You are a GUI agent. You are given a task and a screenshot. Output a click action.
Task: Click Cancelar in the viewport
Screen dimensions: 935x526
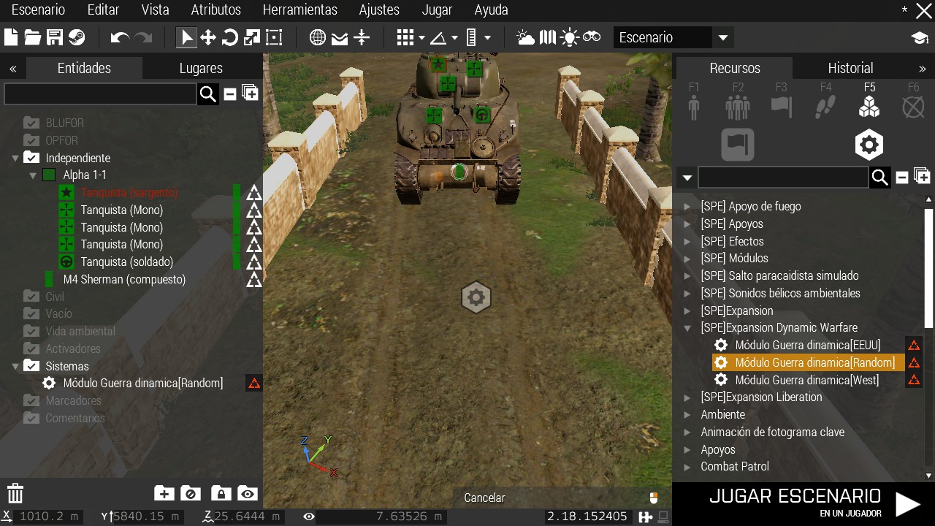click(x=484, y=498)
